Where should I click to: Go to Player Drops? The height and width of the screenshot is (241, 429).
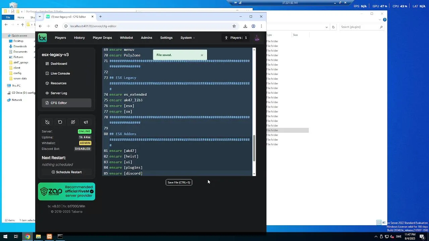point(102,38)
